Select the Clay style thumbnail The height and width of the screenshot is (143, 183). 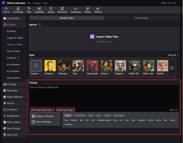78,65
